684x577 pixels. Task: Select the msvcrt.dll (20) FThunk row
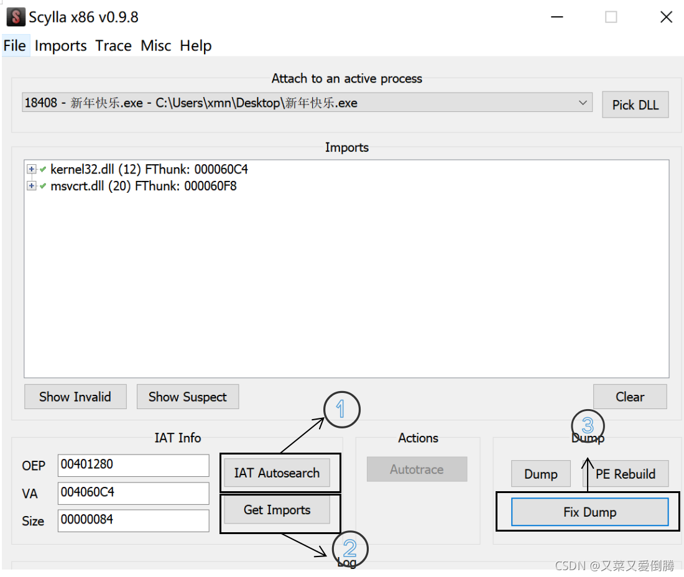click(144, 187)
